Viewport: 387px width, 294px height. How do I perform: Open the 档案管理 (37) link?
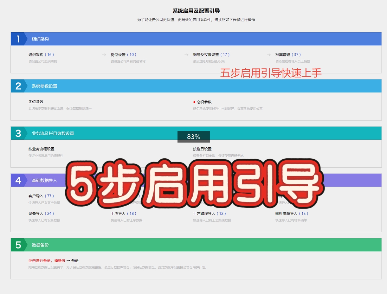[288, 54]
